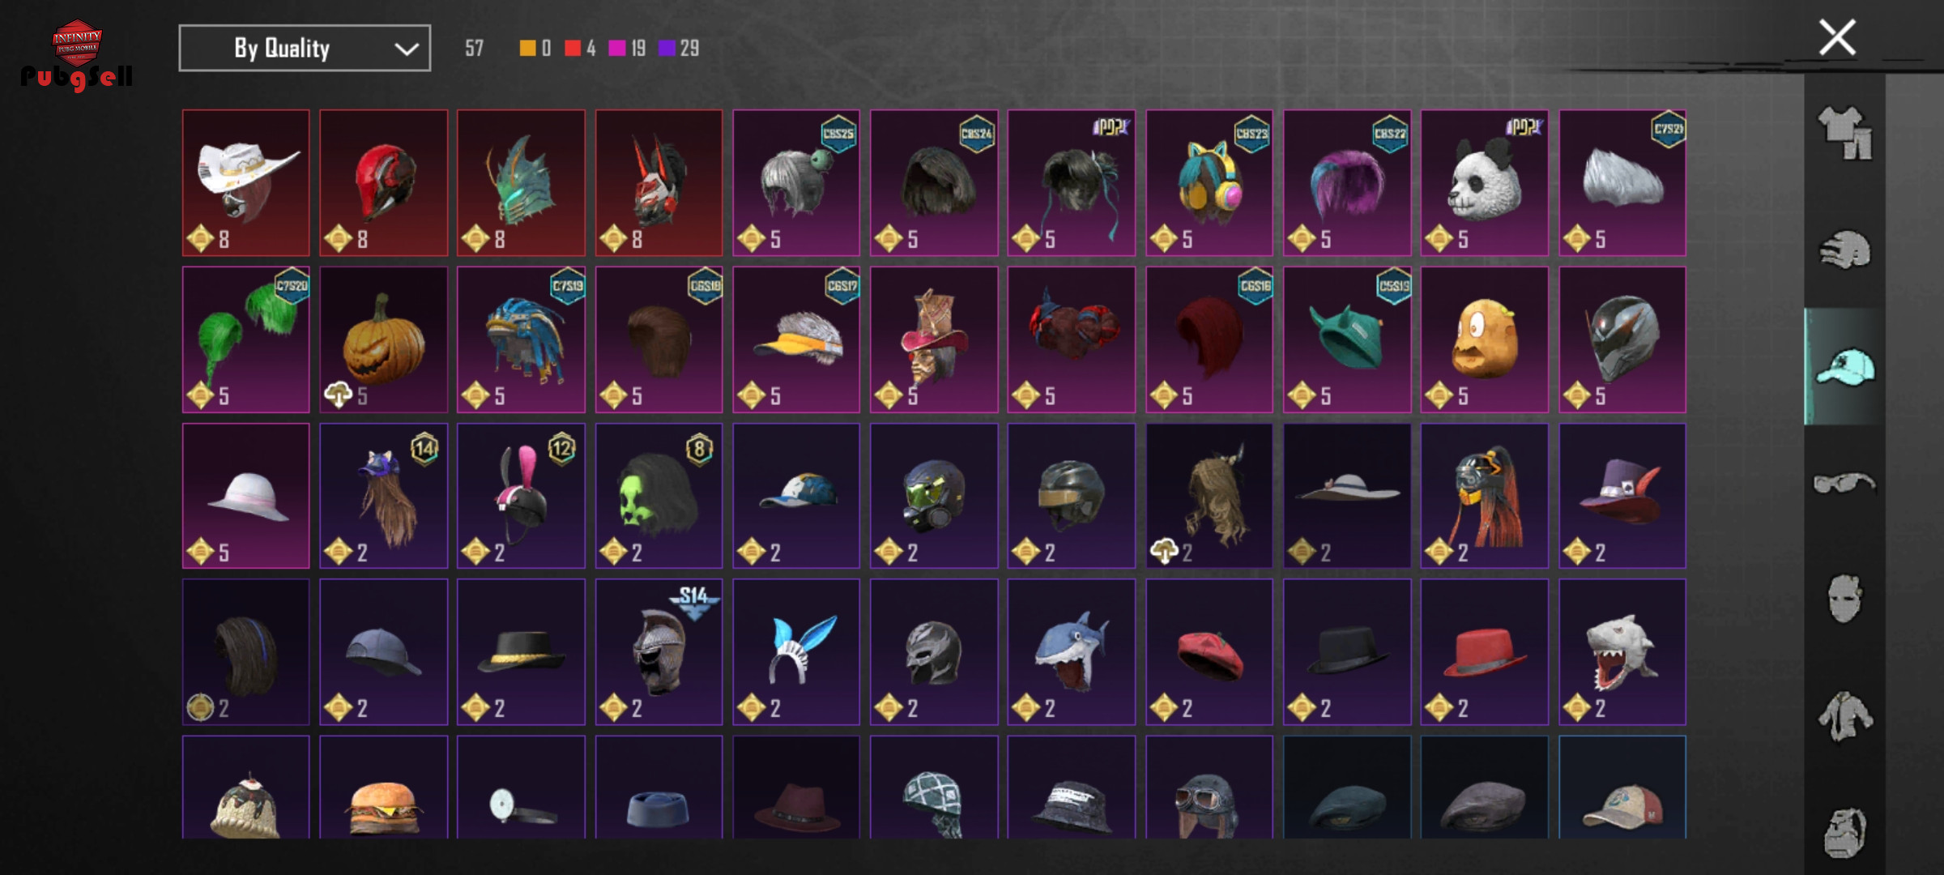1944x875 pixels.
Task: Click the Pubgsell Infinity logo
Action: 77,55
